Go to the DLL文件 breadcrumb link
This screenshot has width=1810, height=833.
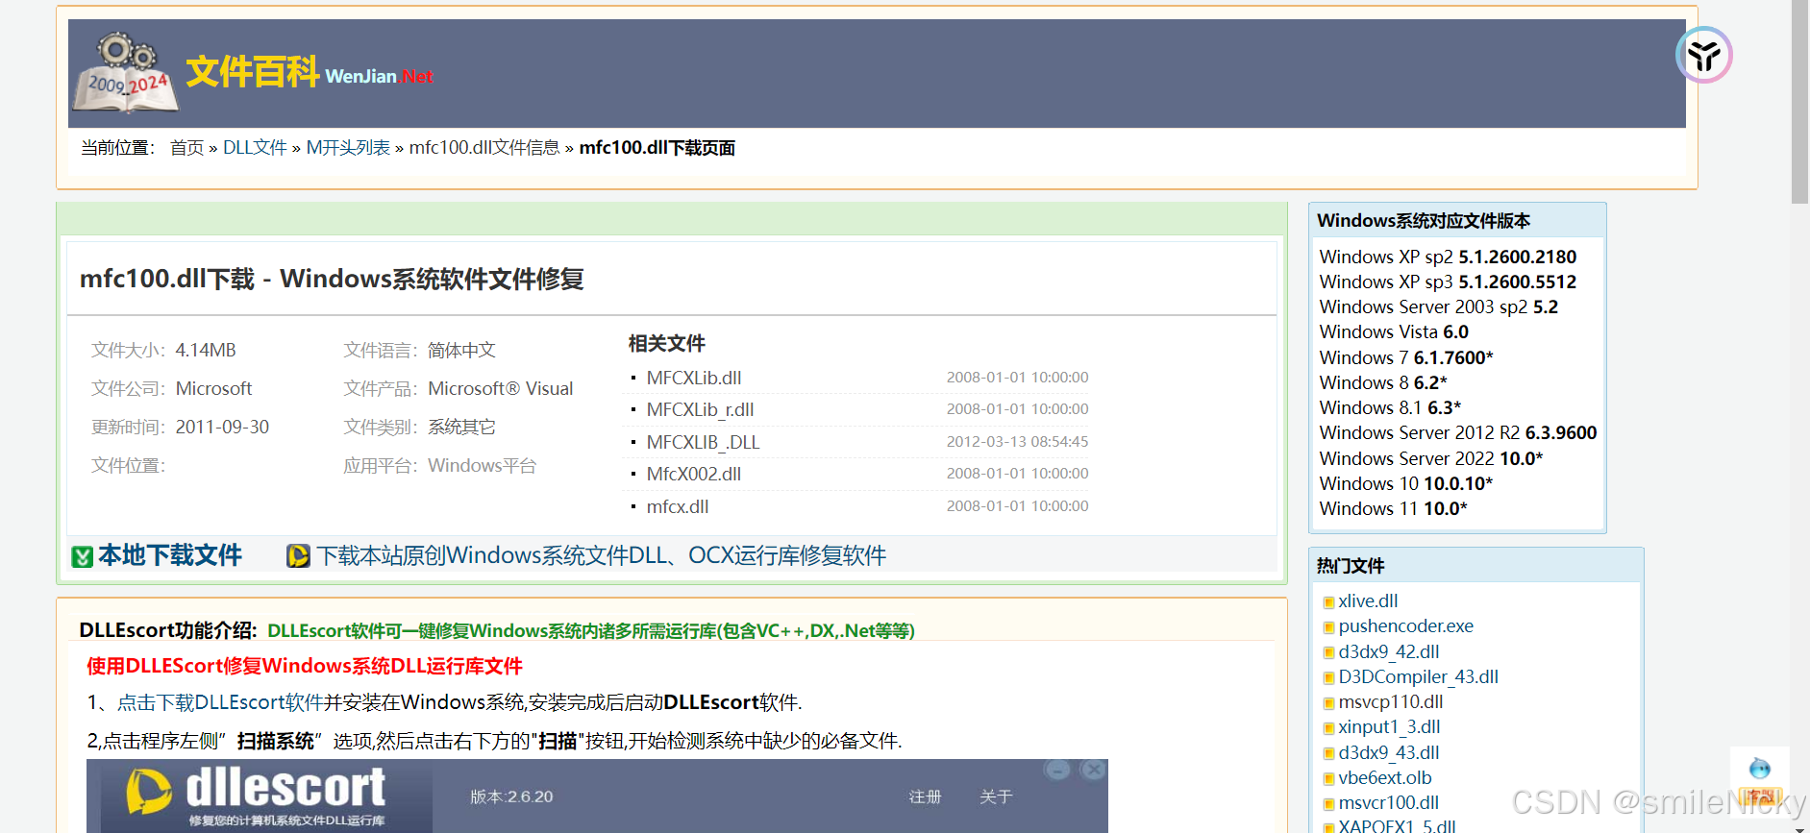(255, 148)
